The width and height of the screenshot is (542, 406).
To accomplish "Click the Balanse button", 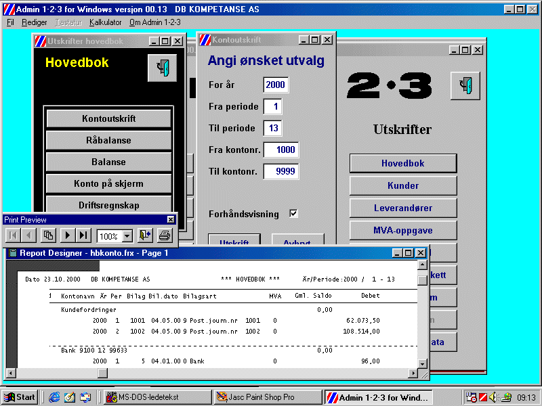I will point(108,162).
